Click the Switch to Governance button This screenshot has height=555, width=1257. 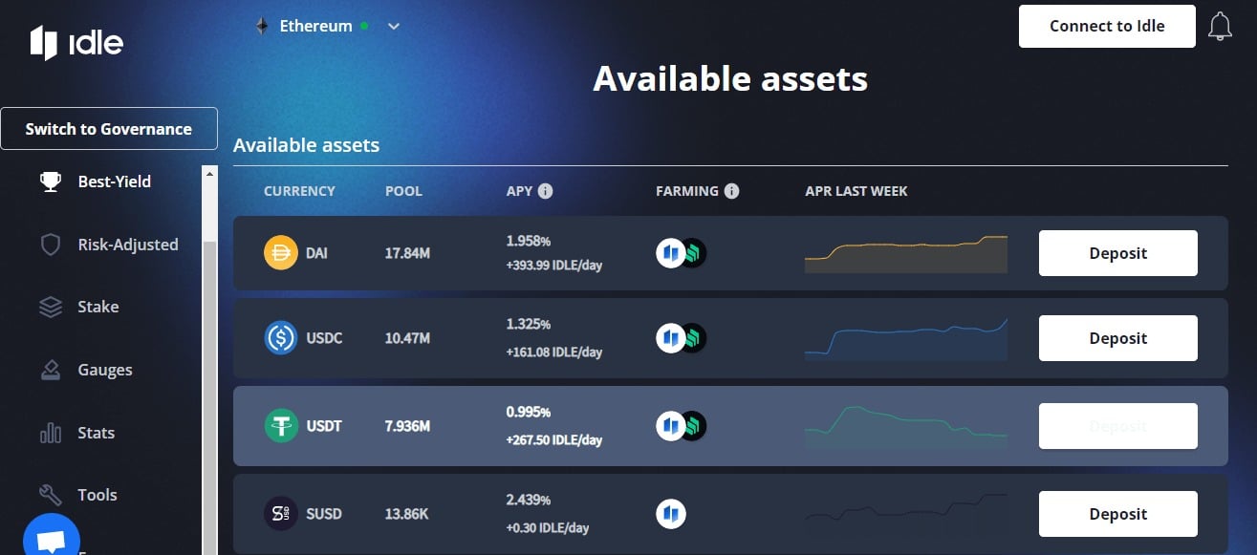[109, 129]
